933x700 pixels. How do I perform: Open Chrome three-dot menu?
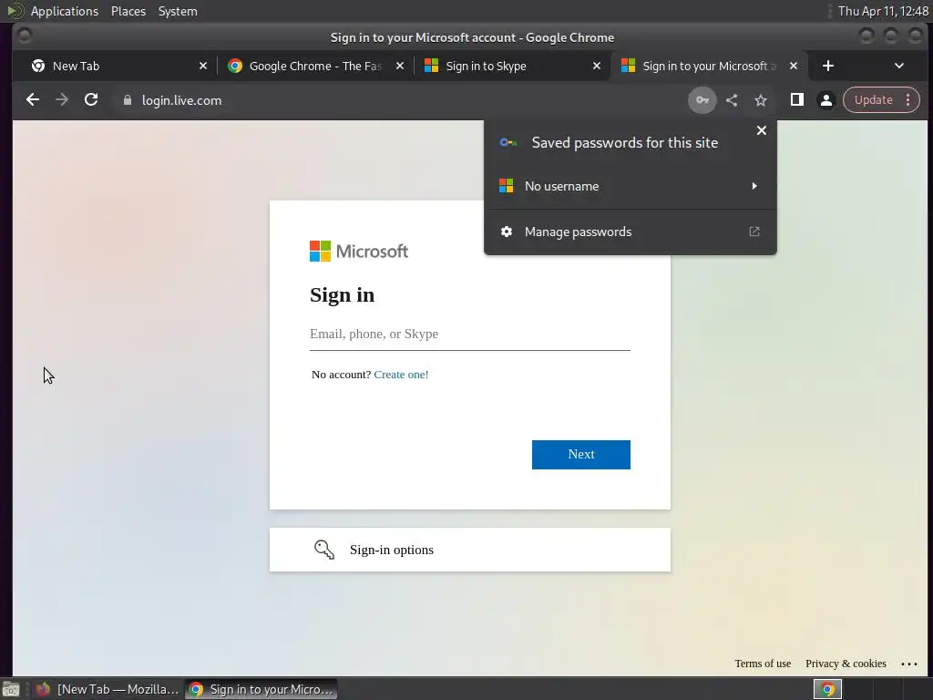click(908, 100)
